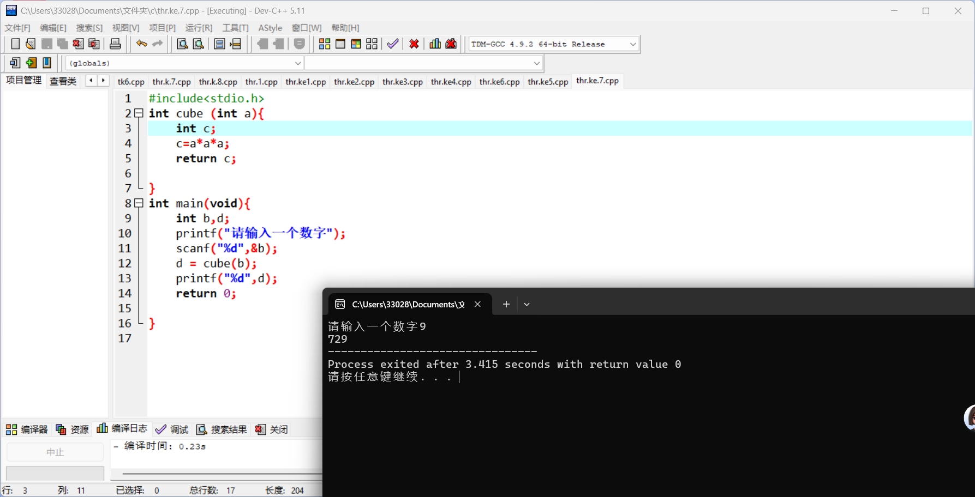Compile using the four colored squares icon
This screenshot has width=975, height=497.
pyautogui.click(x=325, y=44)
